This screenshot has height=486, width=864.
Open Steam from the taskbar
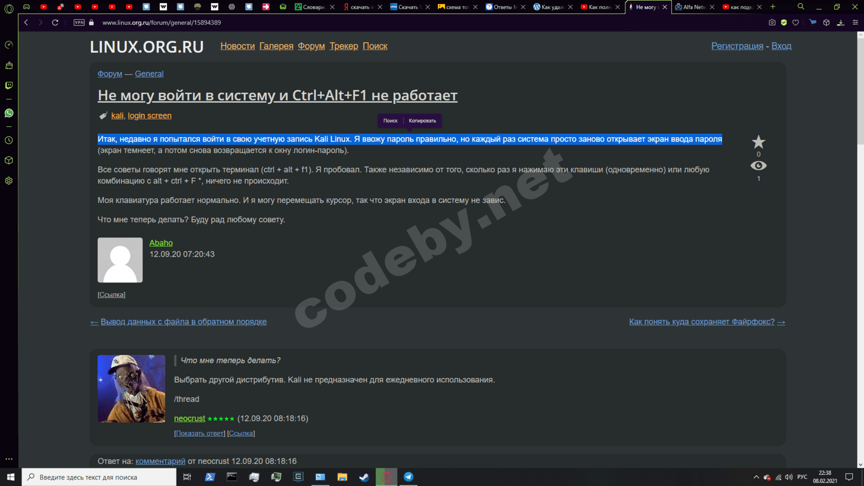click(x=364, y=477)
